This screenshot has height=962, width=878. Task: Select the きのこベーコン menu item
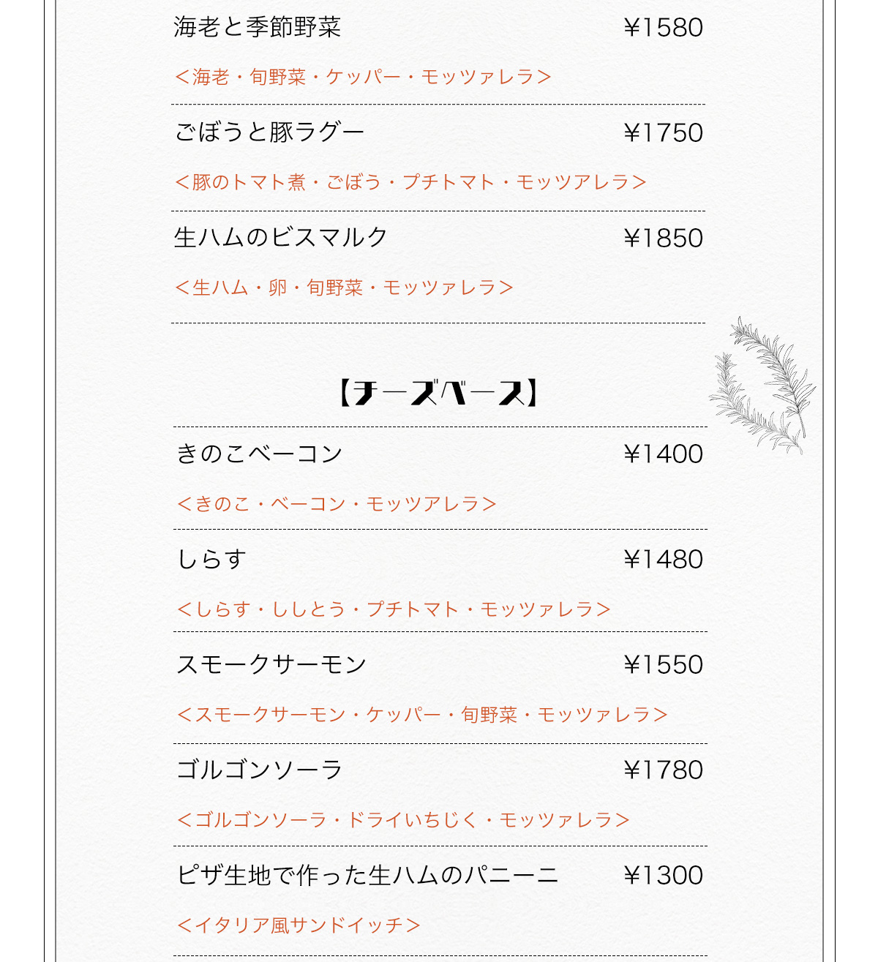tap(260, 454)
